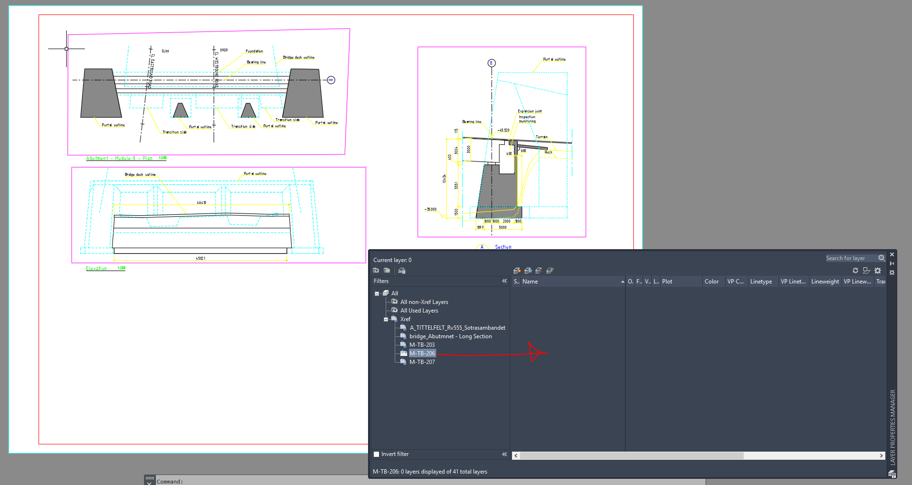Click the layer search magnifier icon
Screen dimensions: 912x485
click(882, 258)
